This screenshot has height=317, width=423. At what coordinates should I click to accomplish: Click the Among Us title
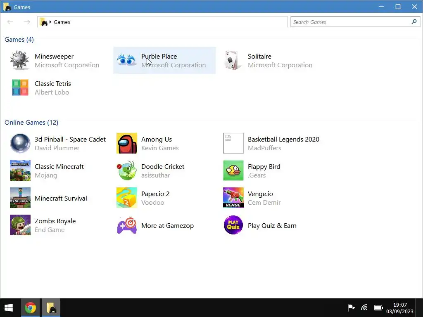click(157, 140)
